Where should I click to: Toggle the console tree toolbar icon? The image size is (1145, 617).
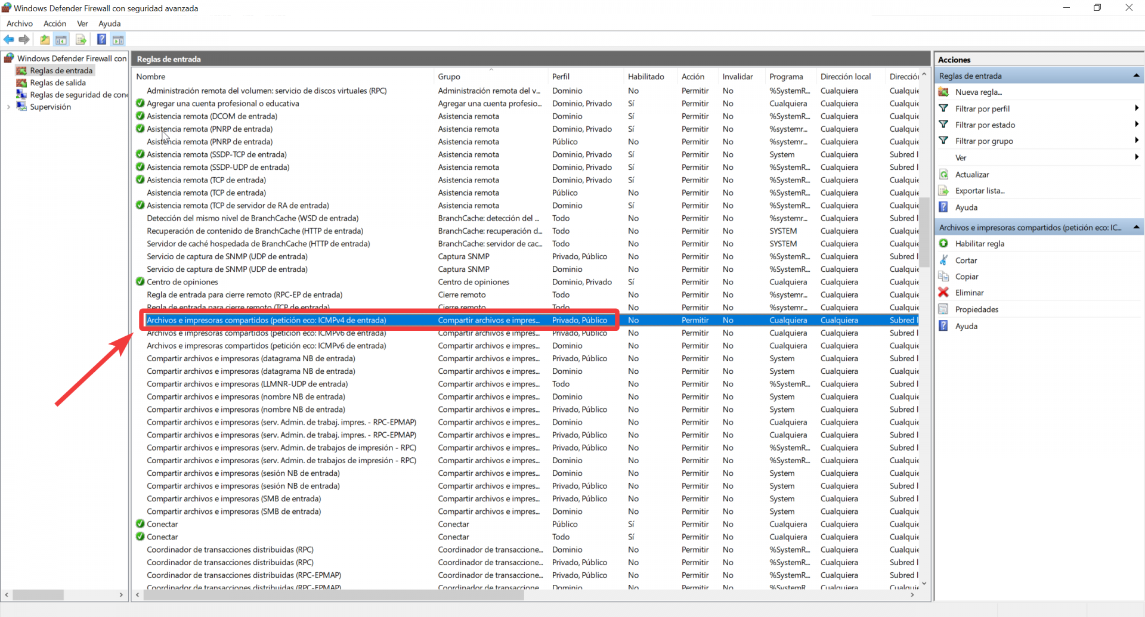click(61, 39)
